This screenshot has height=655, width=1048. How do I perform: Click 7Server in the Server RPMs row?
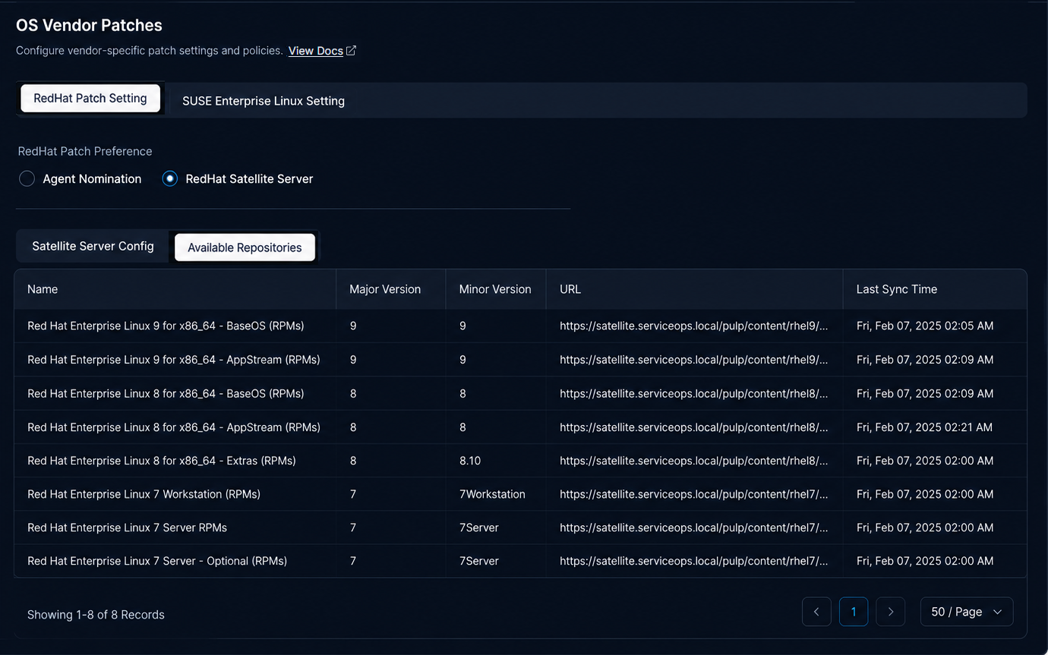click(x=479, y=527)
